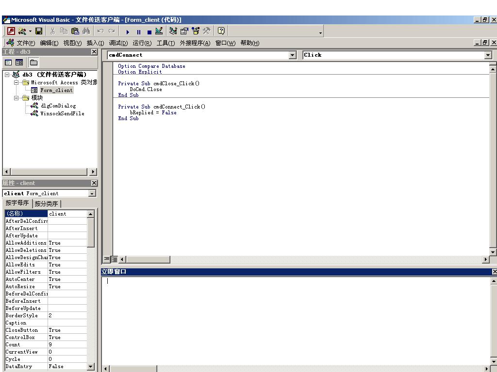Close the 属性 - client properties panel

coord(94,183)
